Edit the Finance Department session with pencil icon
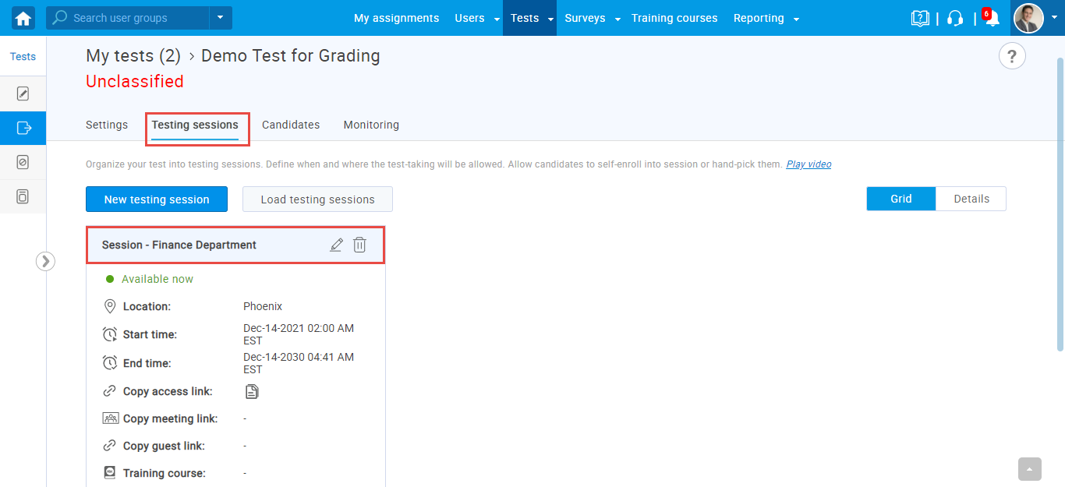1065x487 pixels. [x=336, y=245]
